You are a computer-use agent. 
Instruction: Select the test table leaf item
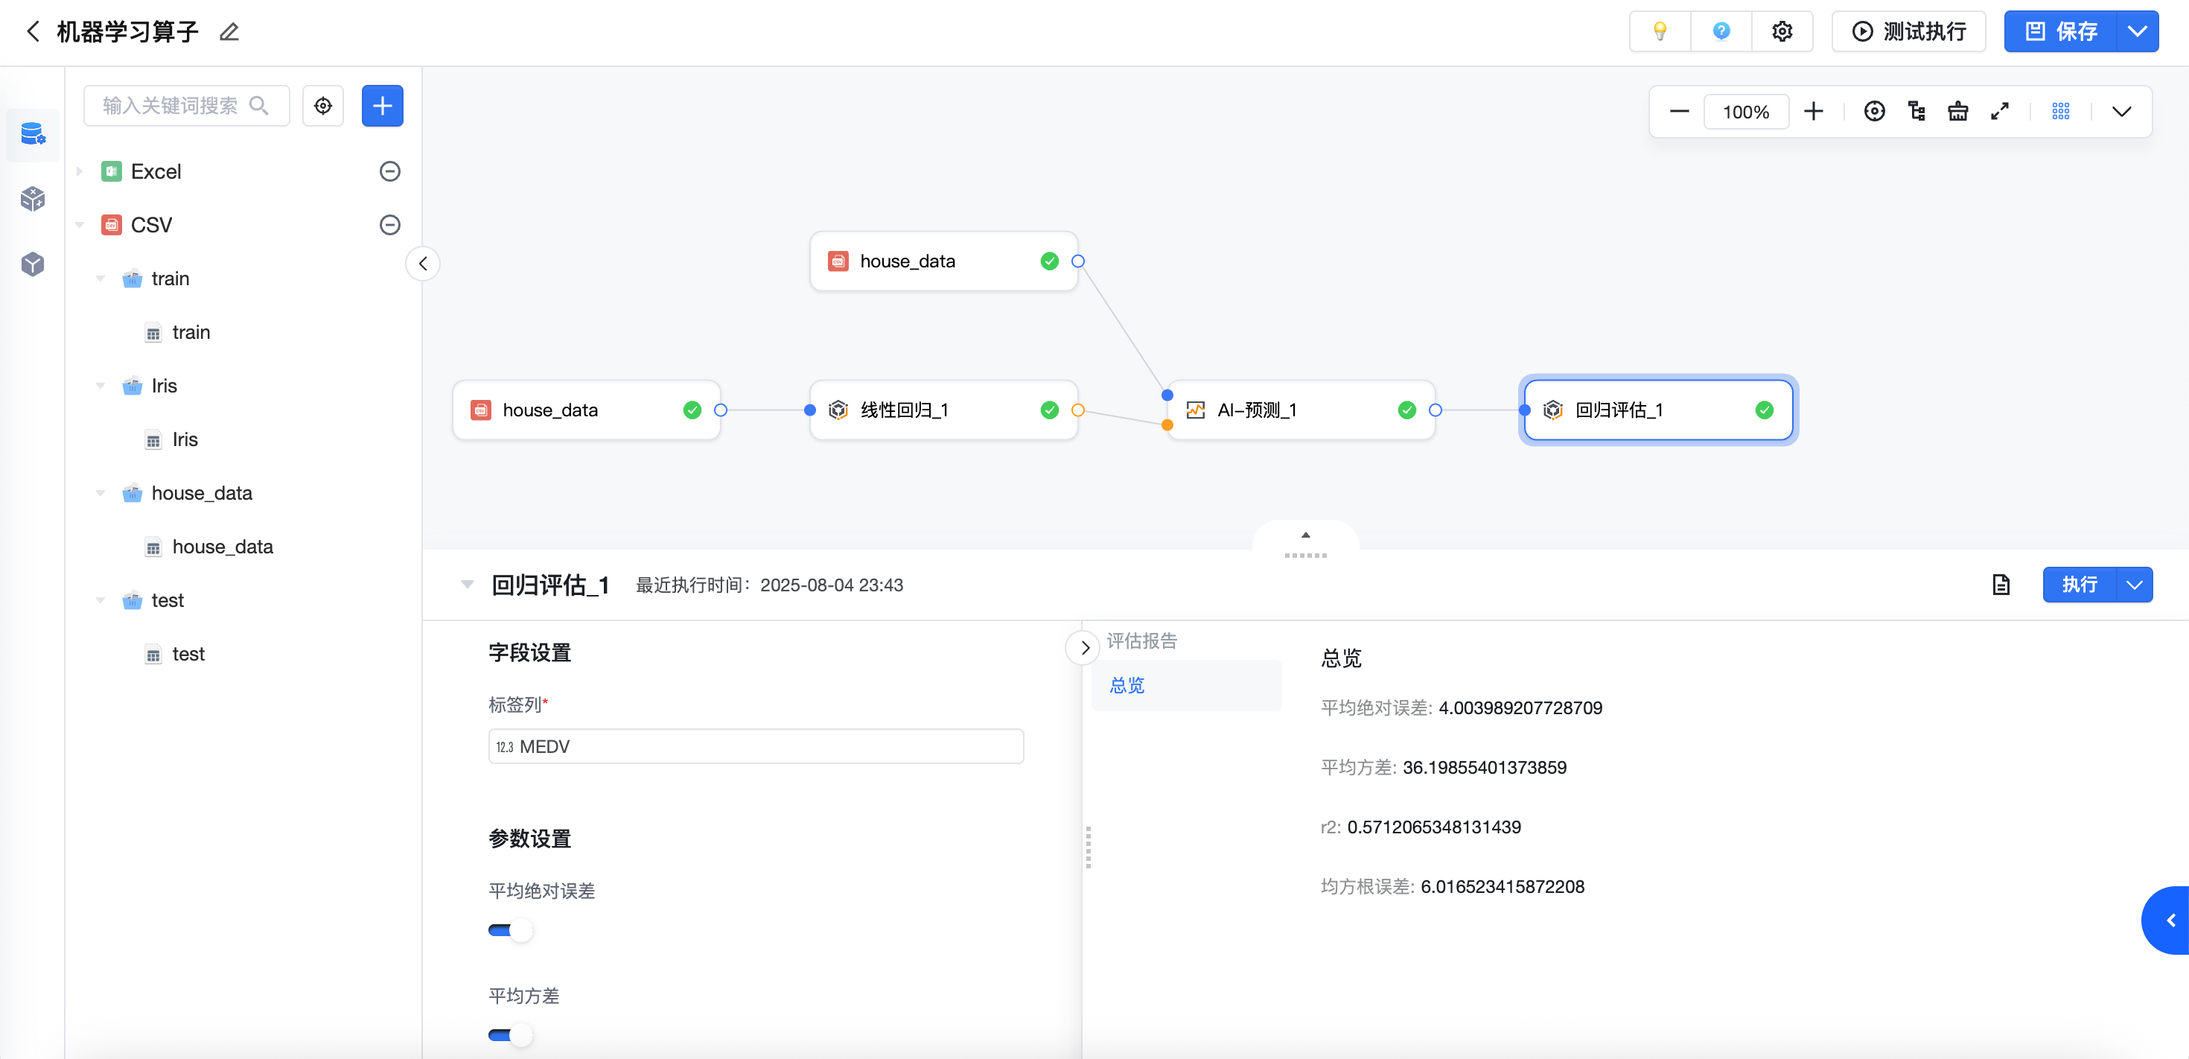(188, 655)
